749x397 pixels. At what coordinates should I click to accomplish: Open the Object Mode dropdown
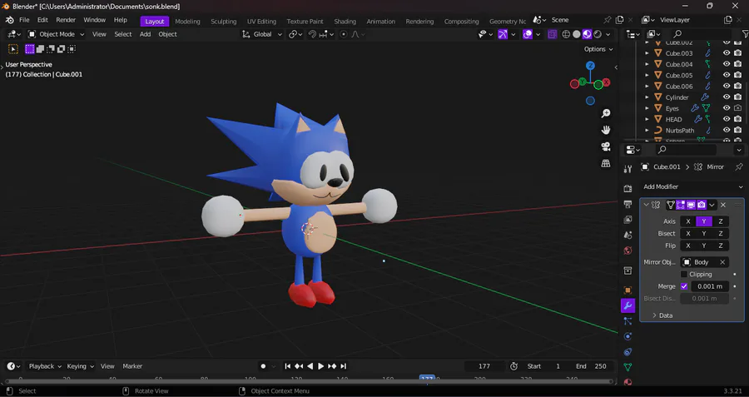pos(56,34)
